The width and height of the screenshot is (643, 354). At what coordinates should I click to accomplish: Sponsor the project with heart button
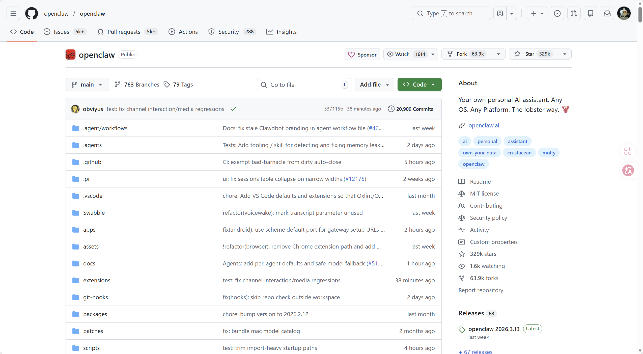tap(362, 55)
